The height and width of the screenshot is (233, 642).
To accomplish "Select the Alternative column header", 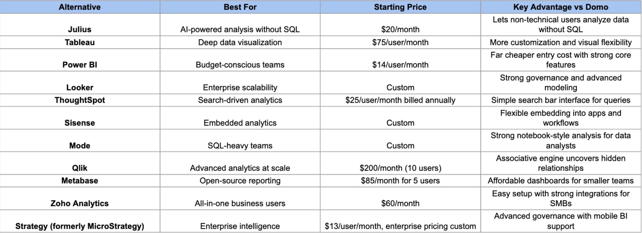I will coord(80,7).
